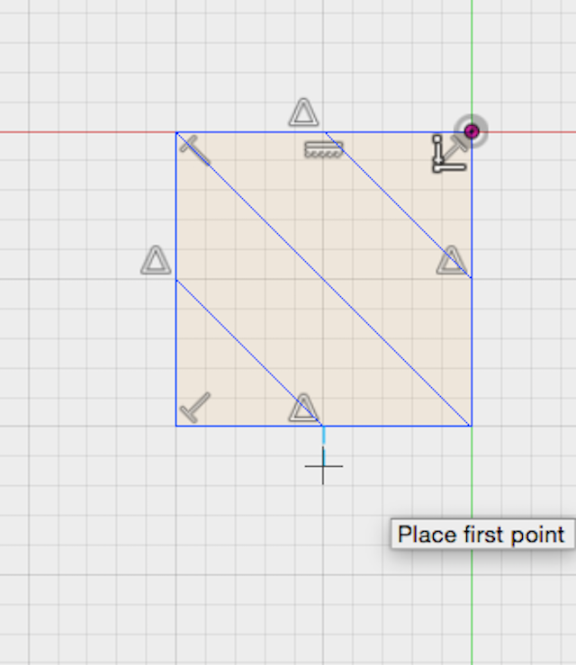576x665 pixels.
Task: Select the midpoint constraint glyph left of the square
Action: (156, 259)
